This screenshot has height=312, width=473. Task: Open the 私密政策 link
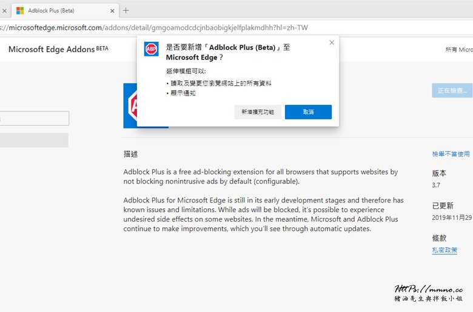(x=444, y=250)
